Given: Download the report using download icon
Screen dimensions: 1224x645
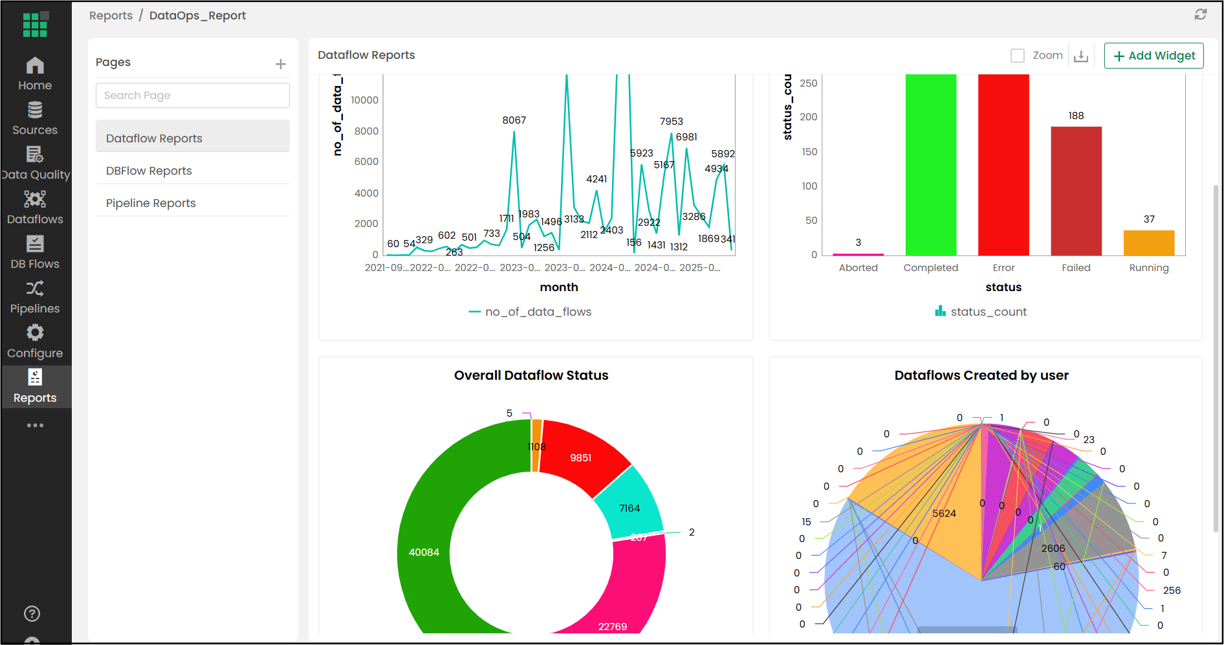Looking at the screenshot, I should click(x=1080, y=56).
